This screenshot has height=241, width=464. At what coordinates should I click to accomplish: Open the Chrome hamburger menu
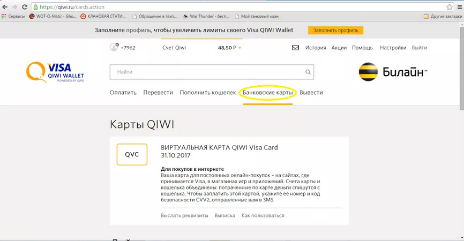click(460, 7)
